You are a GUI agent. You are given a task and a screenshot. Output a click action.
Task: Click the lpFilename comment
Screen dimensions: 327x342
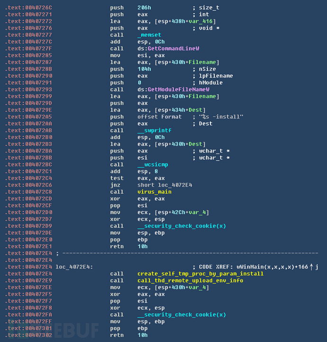pos(216,76)
